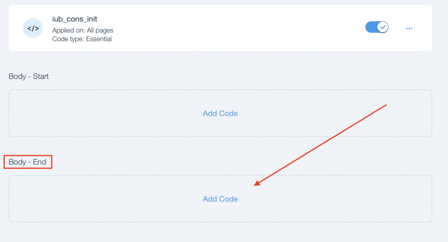Viewport: 448px width, 242px height.
Task: Click the 'Applied on: All pages' text
Action: 83,30
